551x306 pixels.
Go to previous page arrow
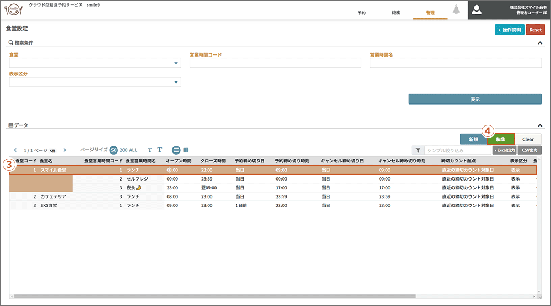pyautogui.click(x=15, y=150)
